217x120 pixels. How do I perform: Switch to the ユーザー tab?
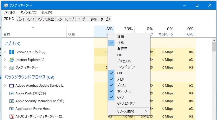pyautogui.click(x=82, y=19)
